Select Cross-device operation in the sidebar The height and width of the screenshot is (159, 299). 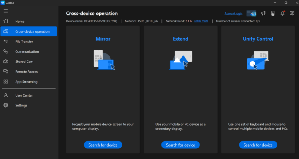(x=29, y=31)
